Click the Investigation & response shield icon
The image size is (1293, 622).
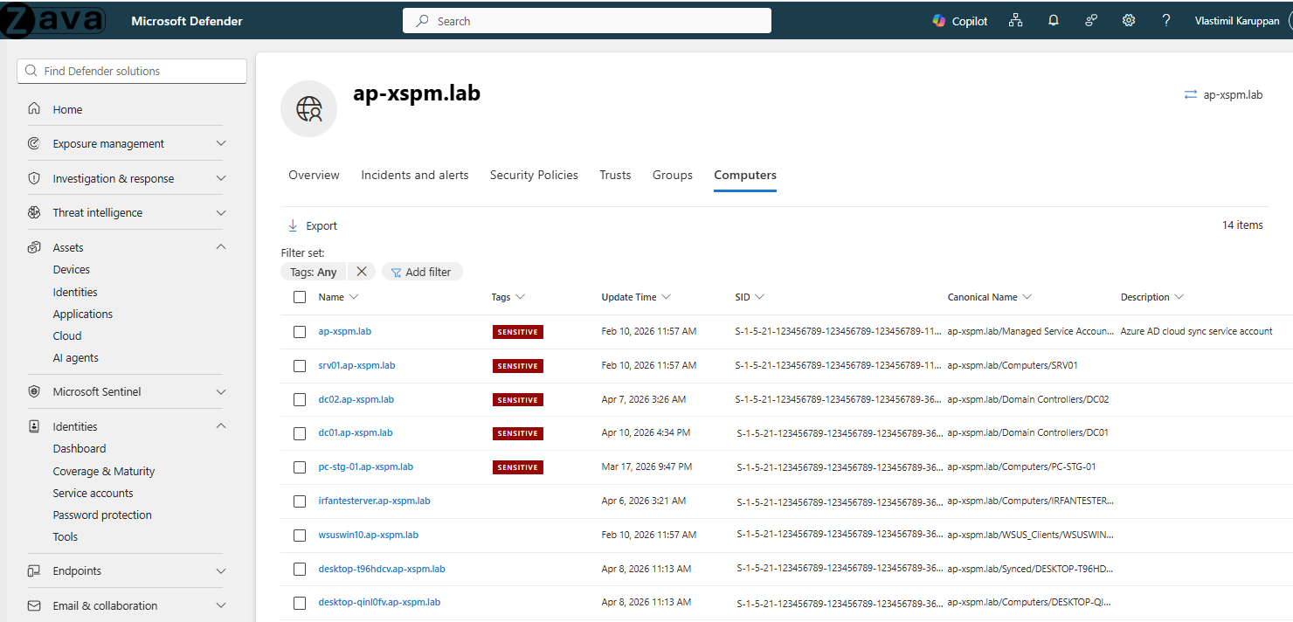(x=34, y=178)
